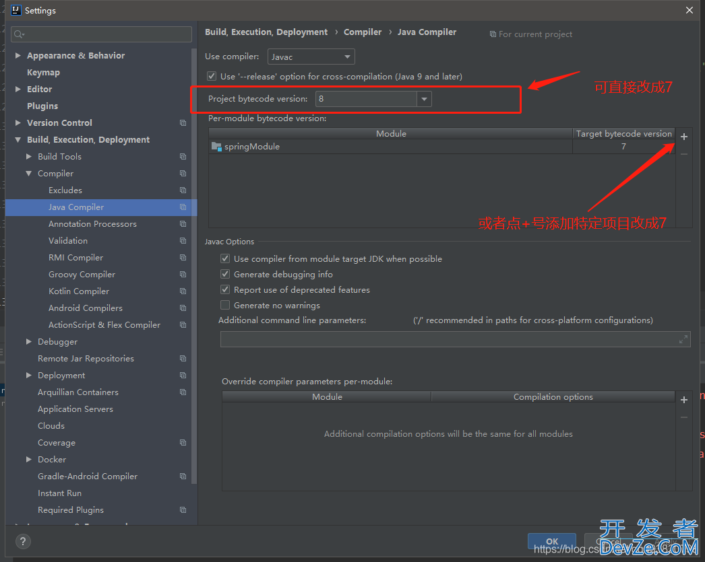Image resolution: width=705 pixels, height=562 pixels.
Task: Select Keymap in settings tree
Action: [x=43, y=72]
